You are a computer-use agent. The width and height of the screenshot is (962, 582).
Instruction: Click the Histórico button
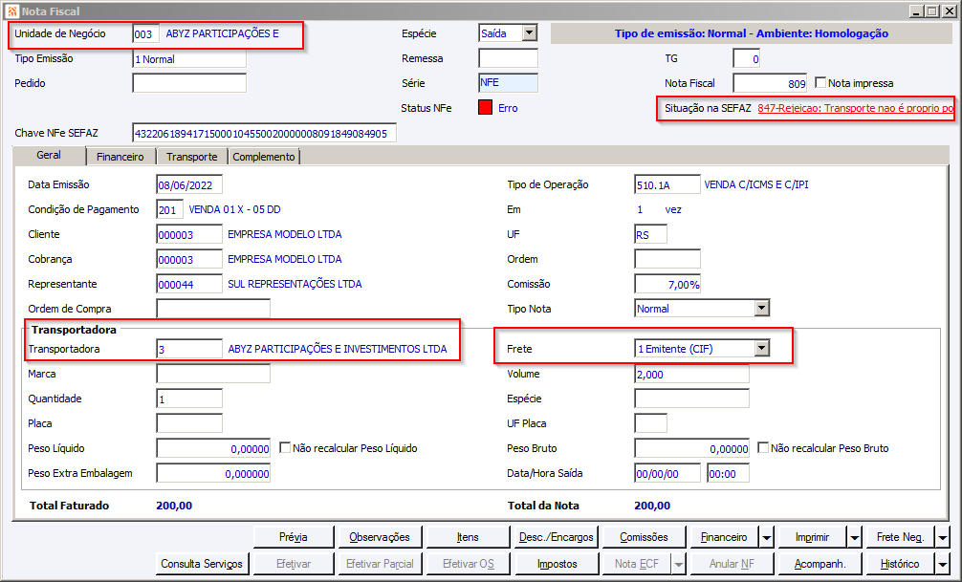[x=900, y=564]
